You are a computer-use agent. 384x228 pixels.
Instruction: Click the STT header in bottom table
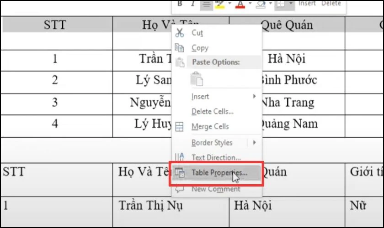(x=14, y=172)
